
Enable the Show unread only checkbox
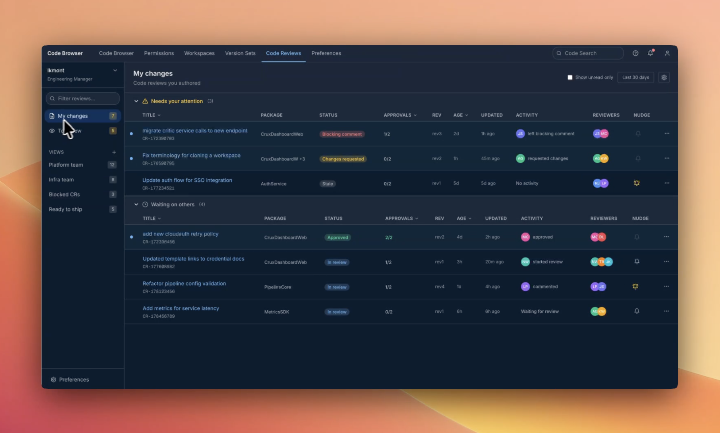pos(570,77)
